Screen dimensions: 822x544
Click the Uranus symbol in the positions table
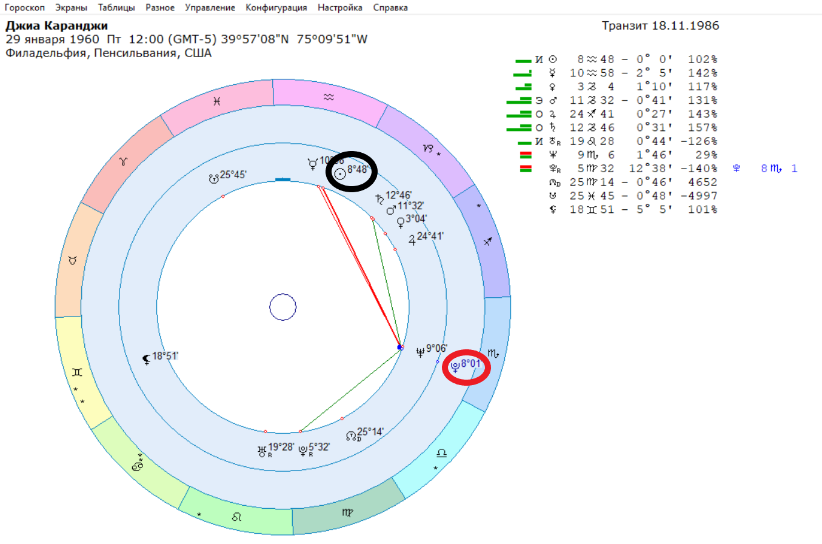pyautogui.click(x=554, y=141)
